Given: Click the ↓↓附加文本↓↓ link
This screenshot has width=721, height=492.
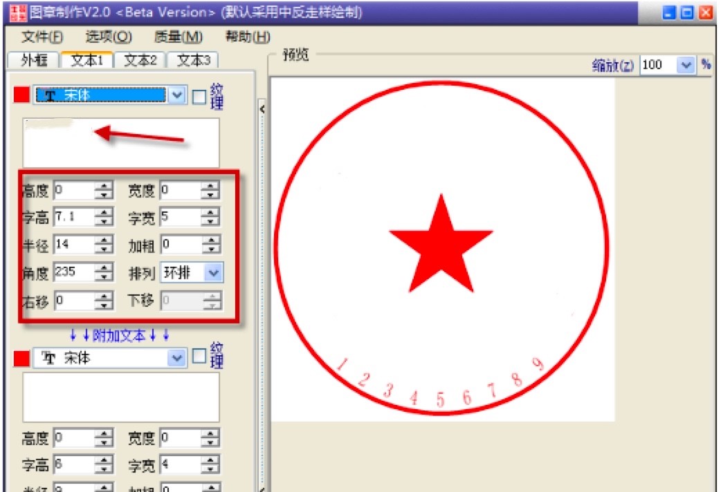Looking at the screenshot, I should 120,335.
